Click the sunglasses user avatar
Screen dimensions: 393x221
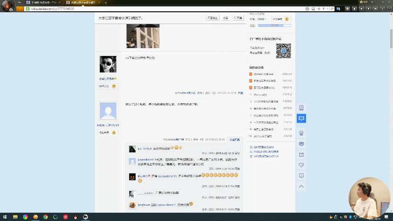point(108,64)
